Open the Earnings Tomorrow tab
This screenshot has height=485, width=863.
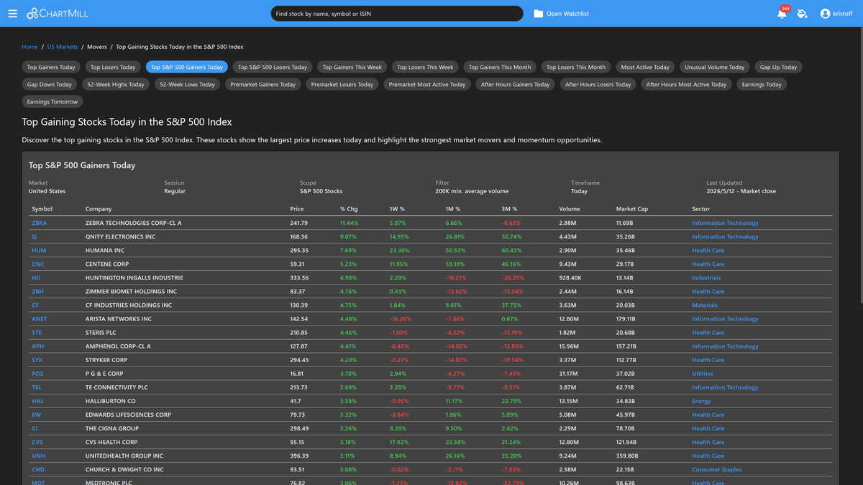[x=52, y=101]
